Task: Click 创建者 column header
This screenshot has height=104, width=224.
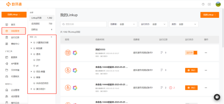Action: click(x=136, y=40)
